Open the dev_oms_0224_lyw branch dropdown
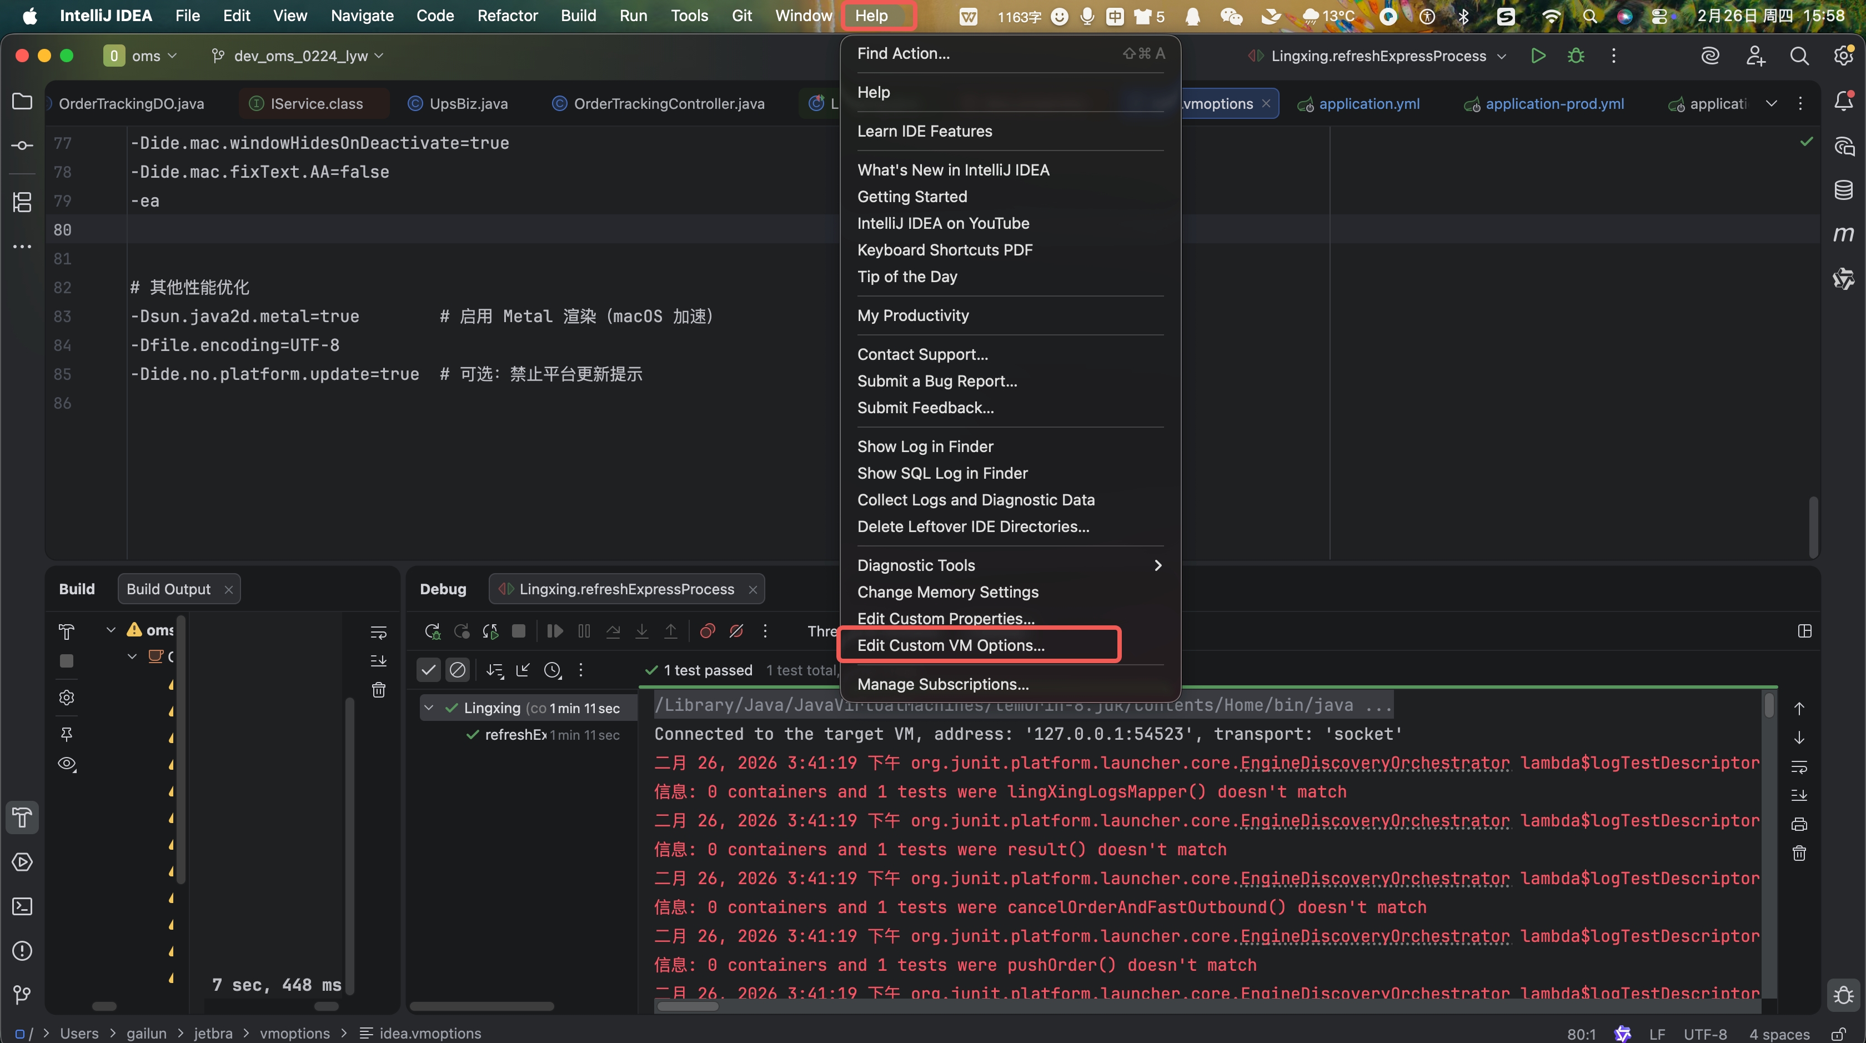1866x1043 pixels. click(297, 56)
